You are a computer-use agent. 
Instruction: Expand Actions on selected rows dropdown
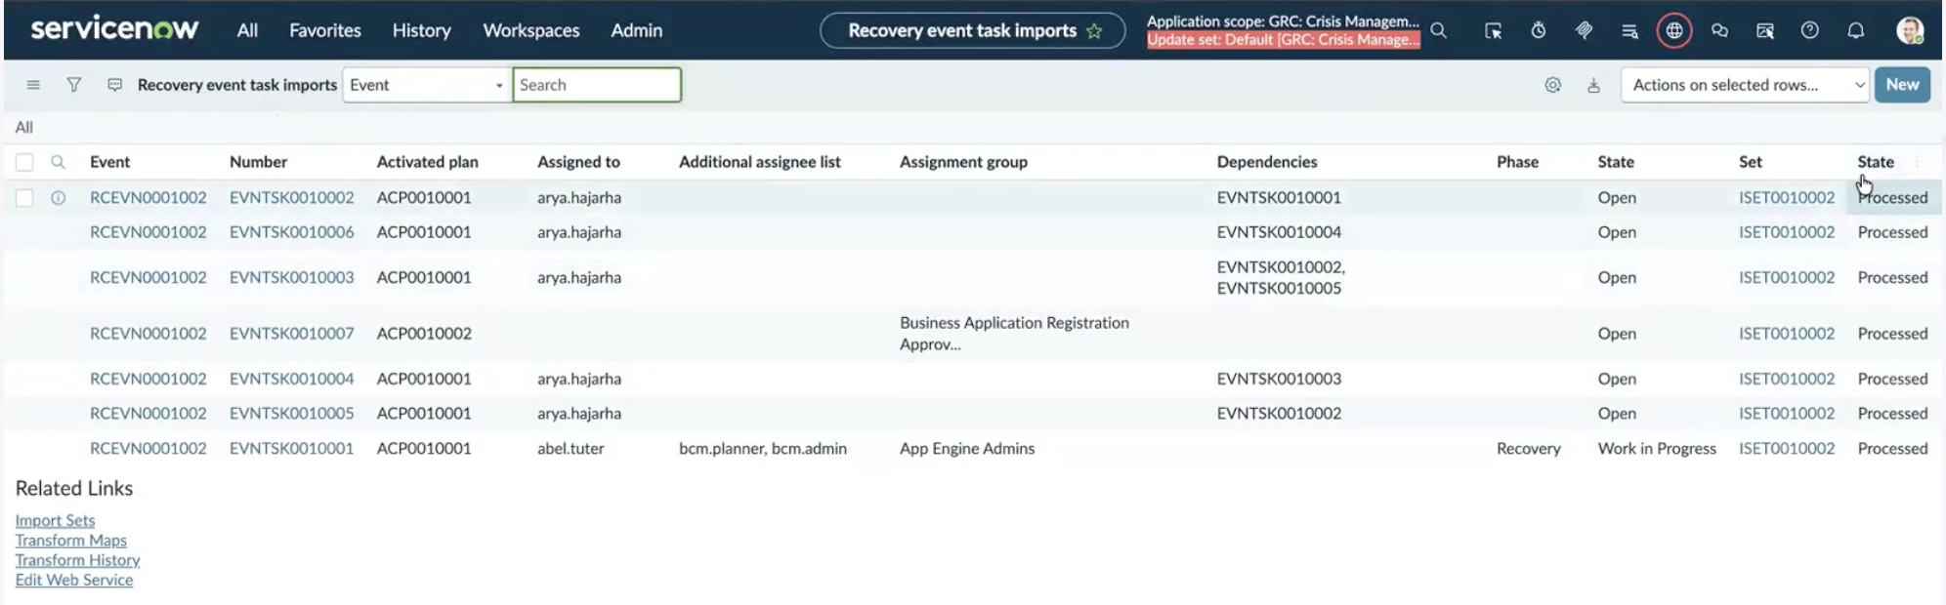click(1745, 85)
